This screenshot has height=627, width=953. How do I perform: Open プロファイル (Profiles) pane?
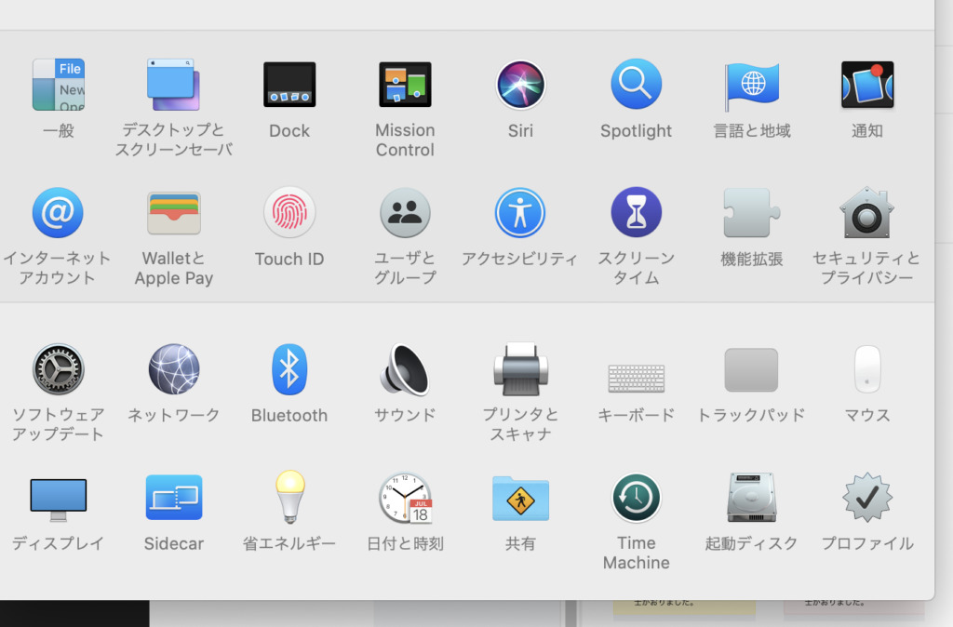[x=867, y=498]
